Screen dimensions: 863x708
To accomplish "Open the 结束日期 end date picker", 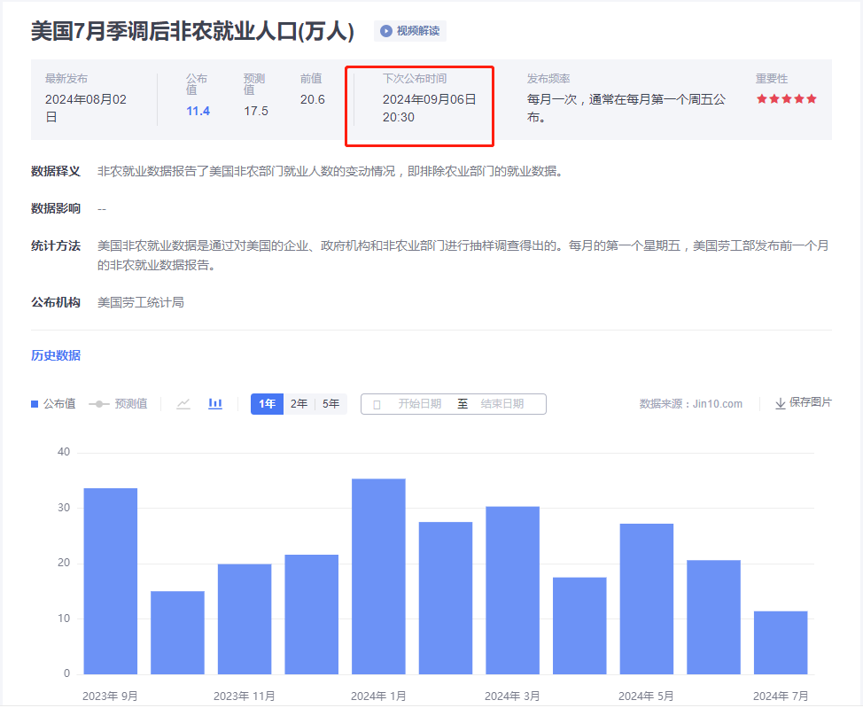I will point(502,404).
